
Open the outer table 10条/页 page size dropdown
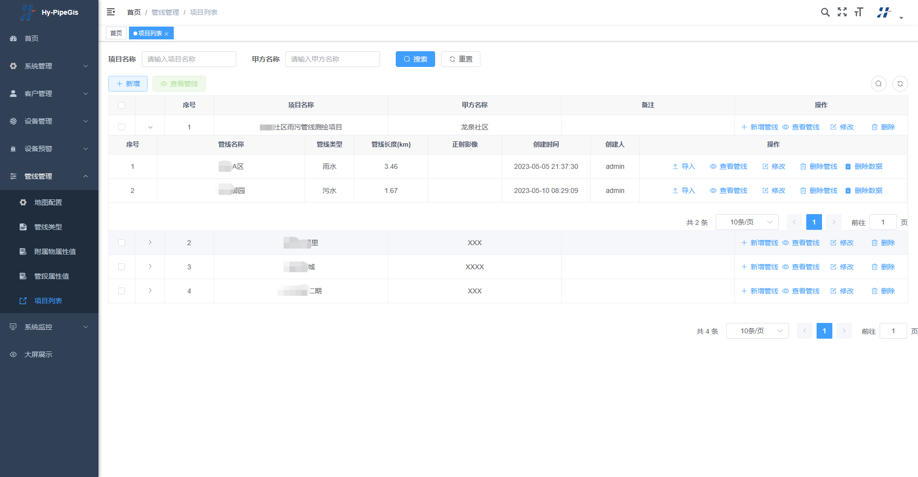pos(757,331)
